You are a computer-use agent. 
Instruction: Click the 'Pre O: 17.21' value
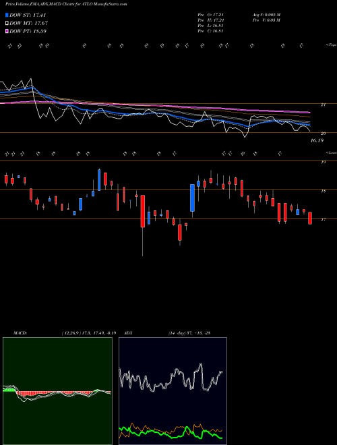pos(212,15)
